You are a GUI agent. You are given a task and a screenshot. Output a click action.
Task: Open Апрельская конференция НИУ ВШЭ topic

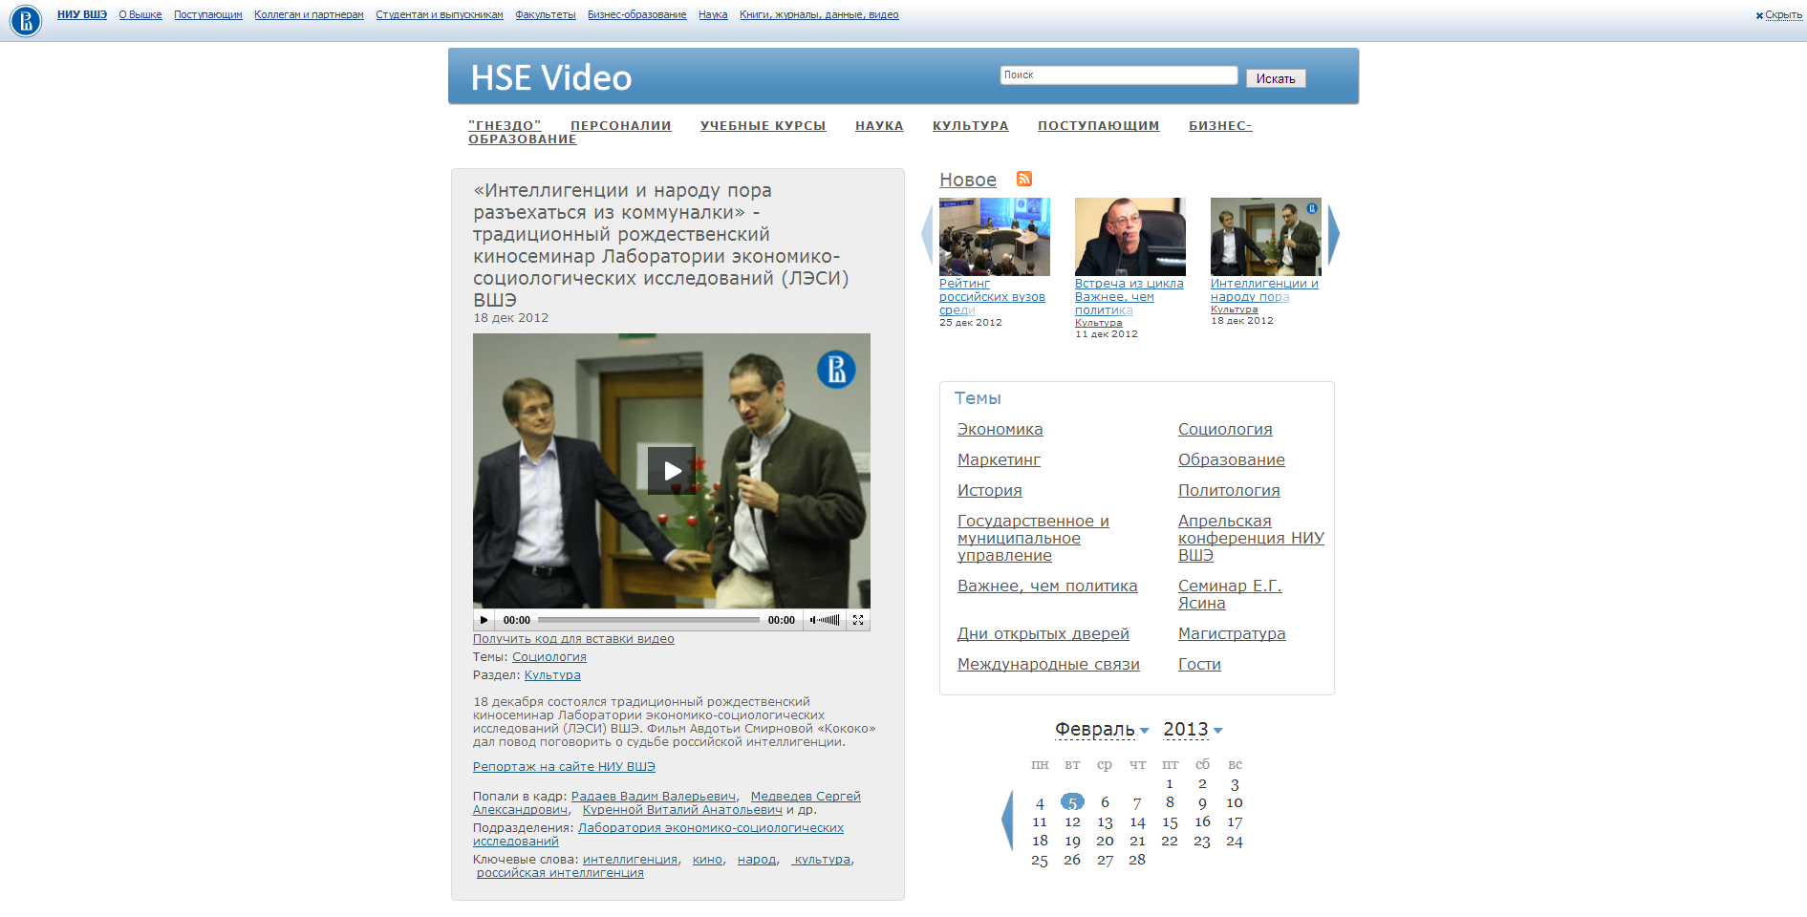coord(1251,539)
